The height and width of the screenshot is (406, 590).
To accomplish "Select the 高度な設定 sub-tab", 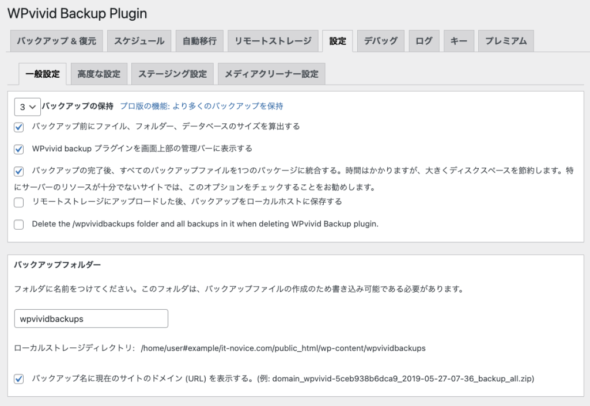I will pyautogui.click(x=99, y=74).
